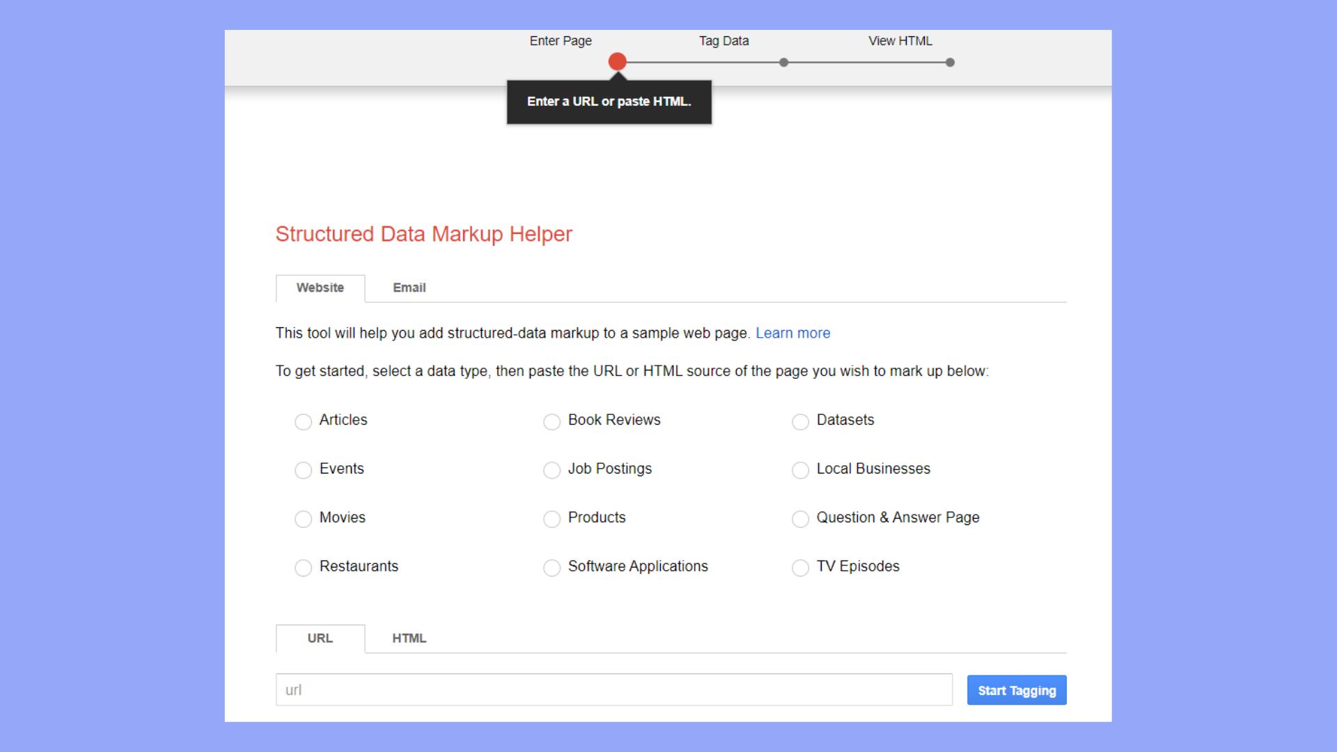Select the Articles data type
This screenshot has width=1337, height=752.
click(x=303, y=421)
